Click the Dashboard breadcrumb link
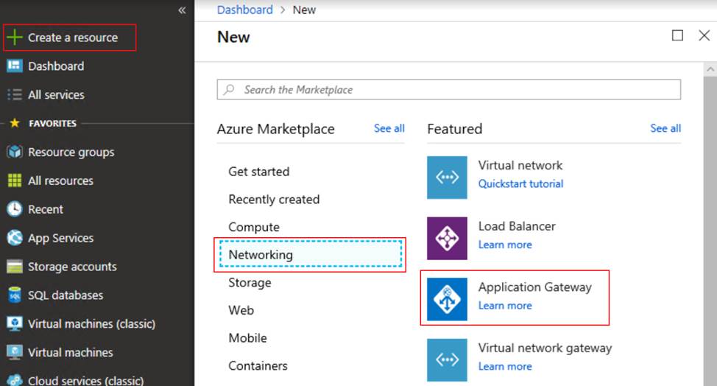The width and height of the screenshot is (717, 386). [x=244, y=10]
